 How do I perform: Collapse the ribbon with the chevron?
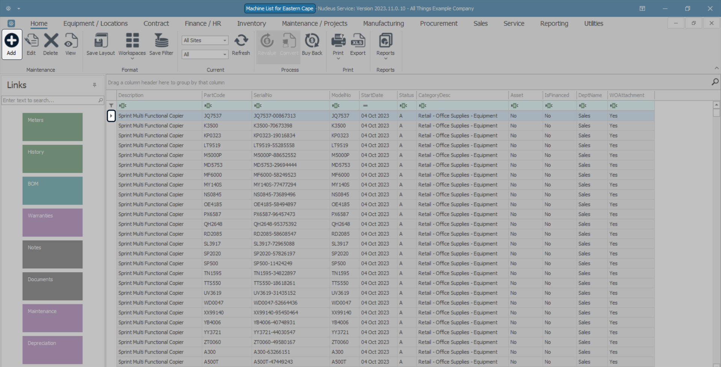(716, 68)
